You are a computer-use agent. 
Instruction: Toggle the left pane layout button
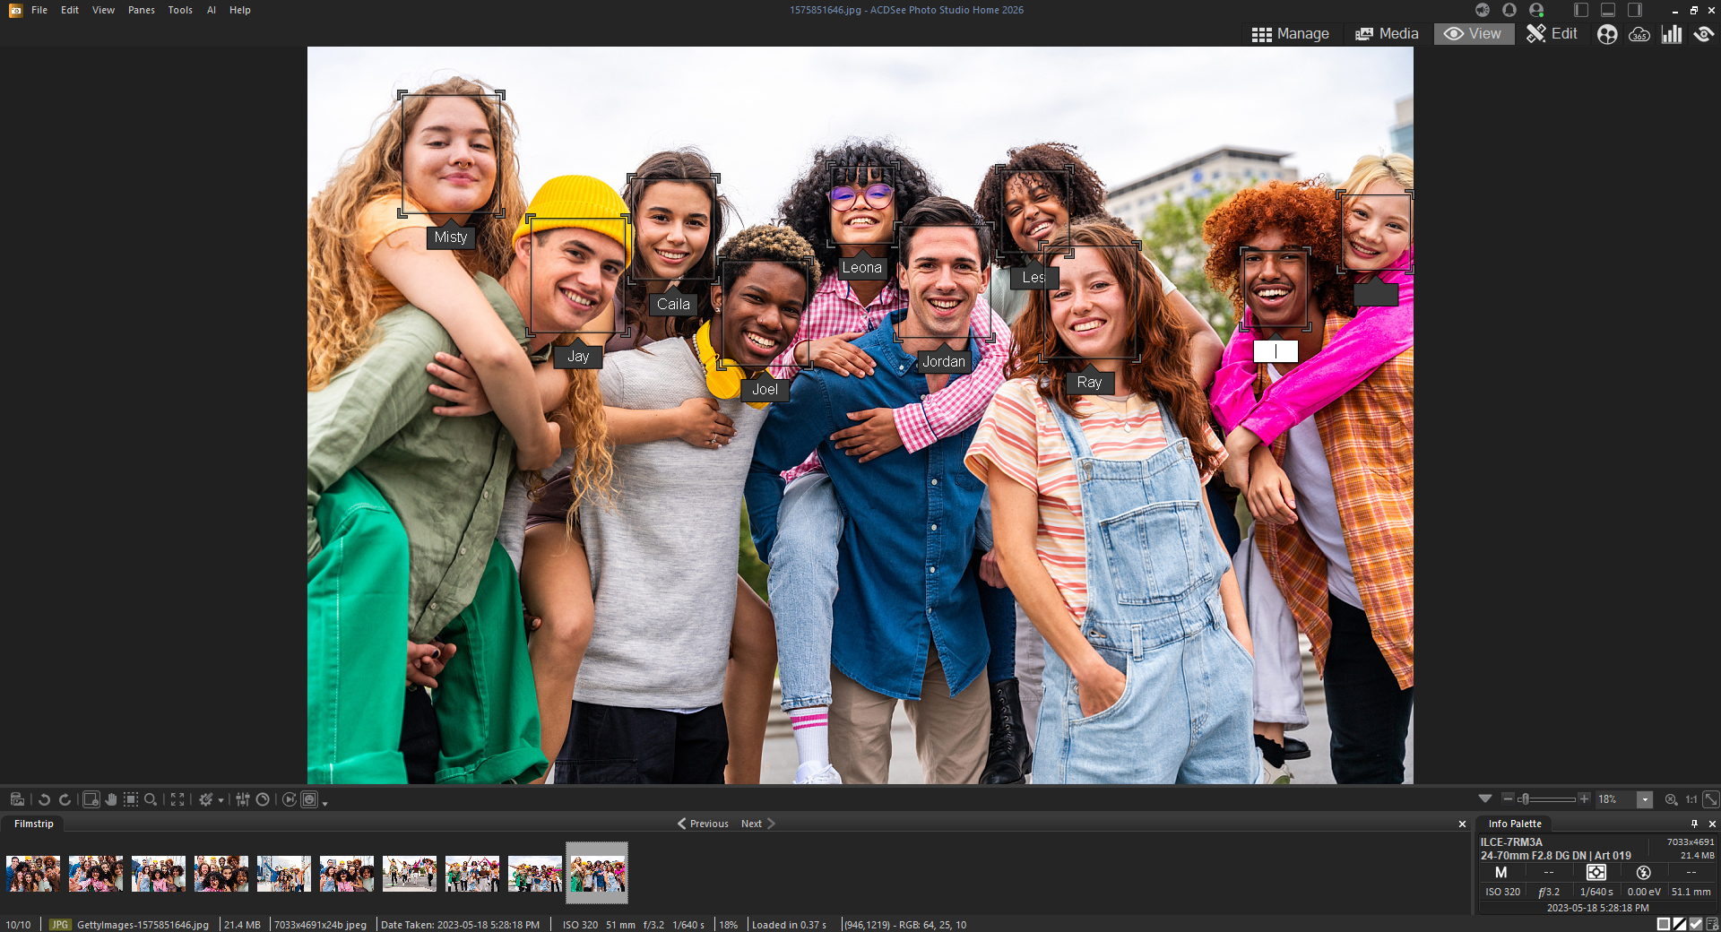(1581, 10)
